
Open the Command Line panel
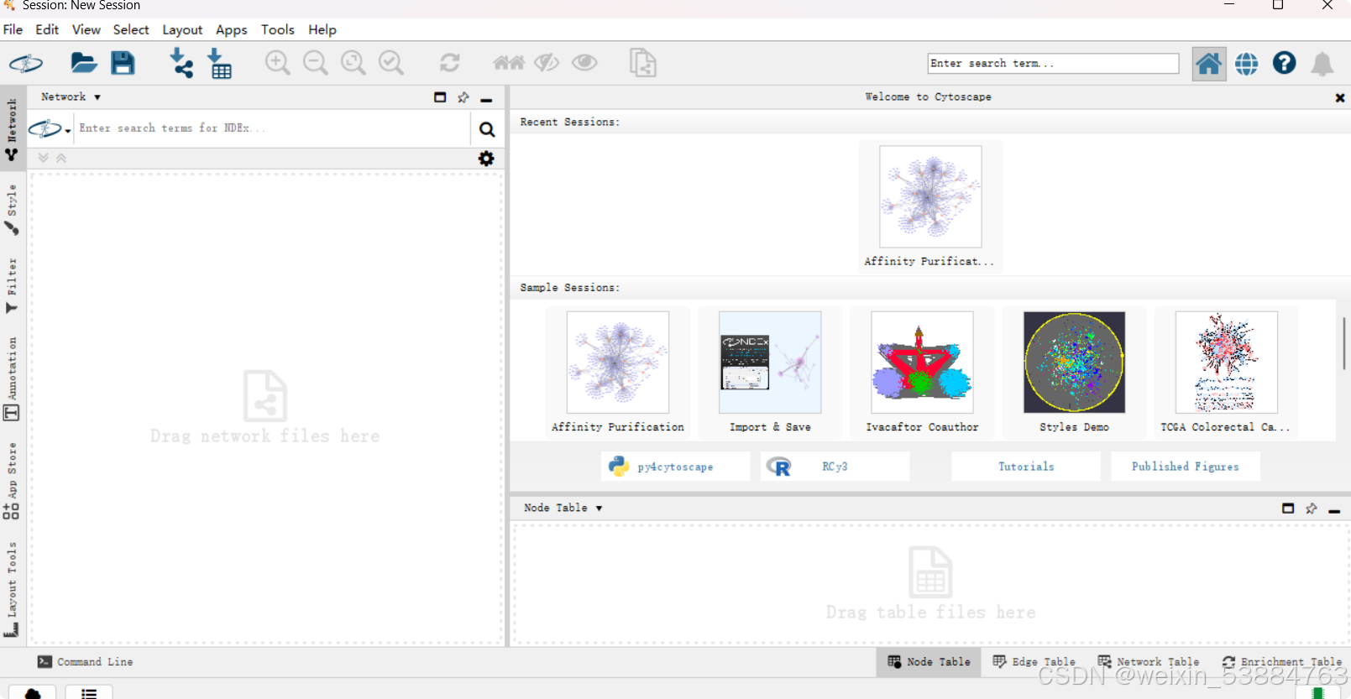pyautogui.click(x=86, y=662)
